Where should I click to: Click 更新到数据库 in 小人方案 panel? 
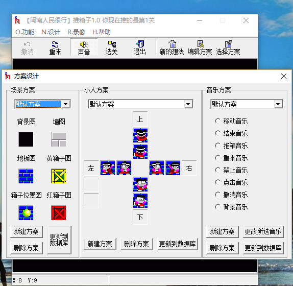[178, 244]
